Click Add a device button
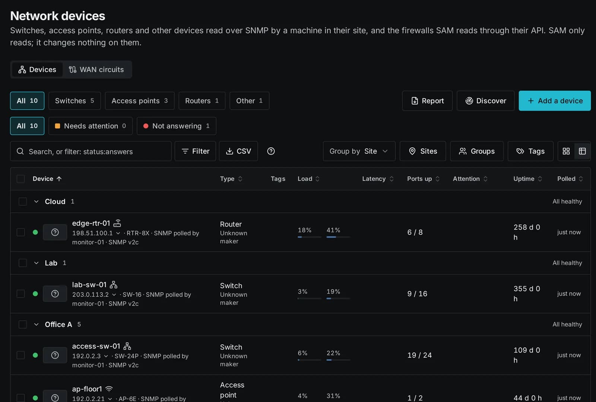The image size is (596, 402). [555, 101]
